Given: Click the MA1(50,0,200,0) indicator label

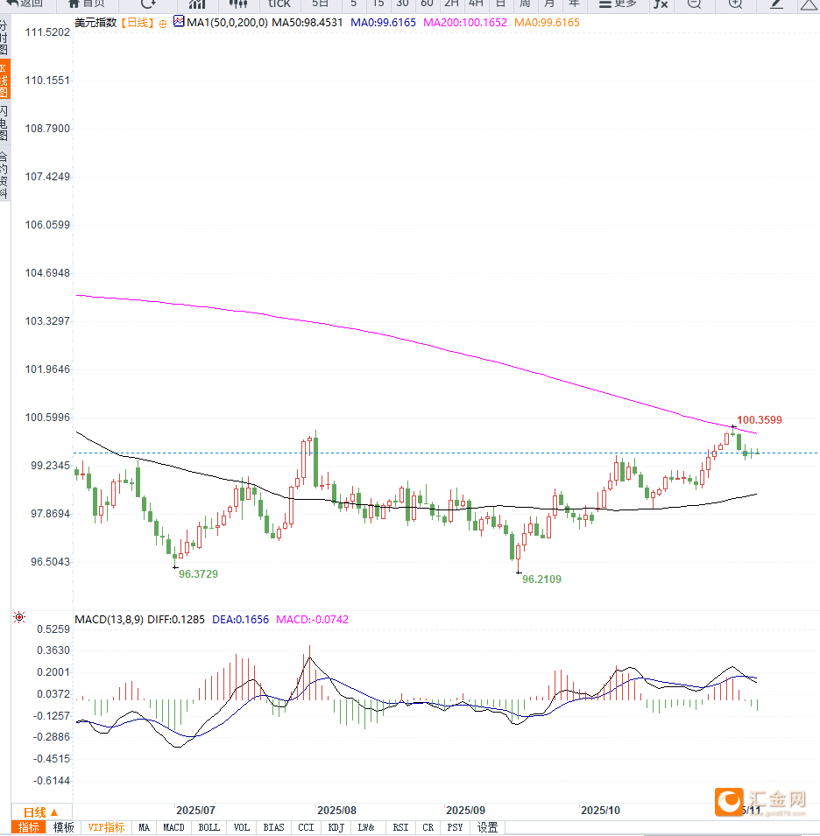Looking at the screenshot, I should point(227,23).
